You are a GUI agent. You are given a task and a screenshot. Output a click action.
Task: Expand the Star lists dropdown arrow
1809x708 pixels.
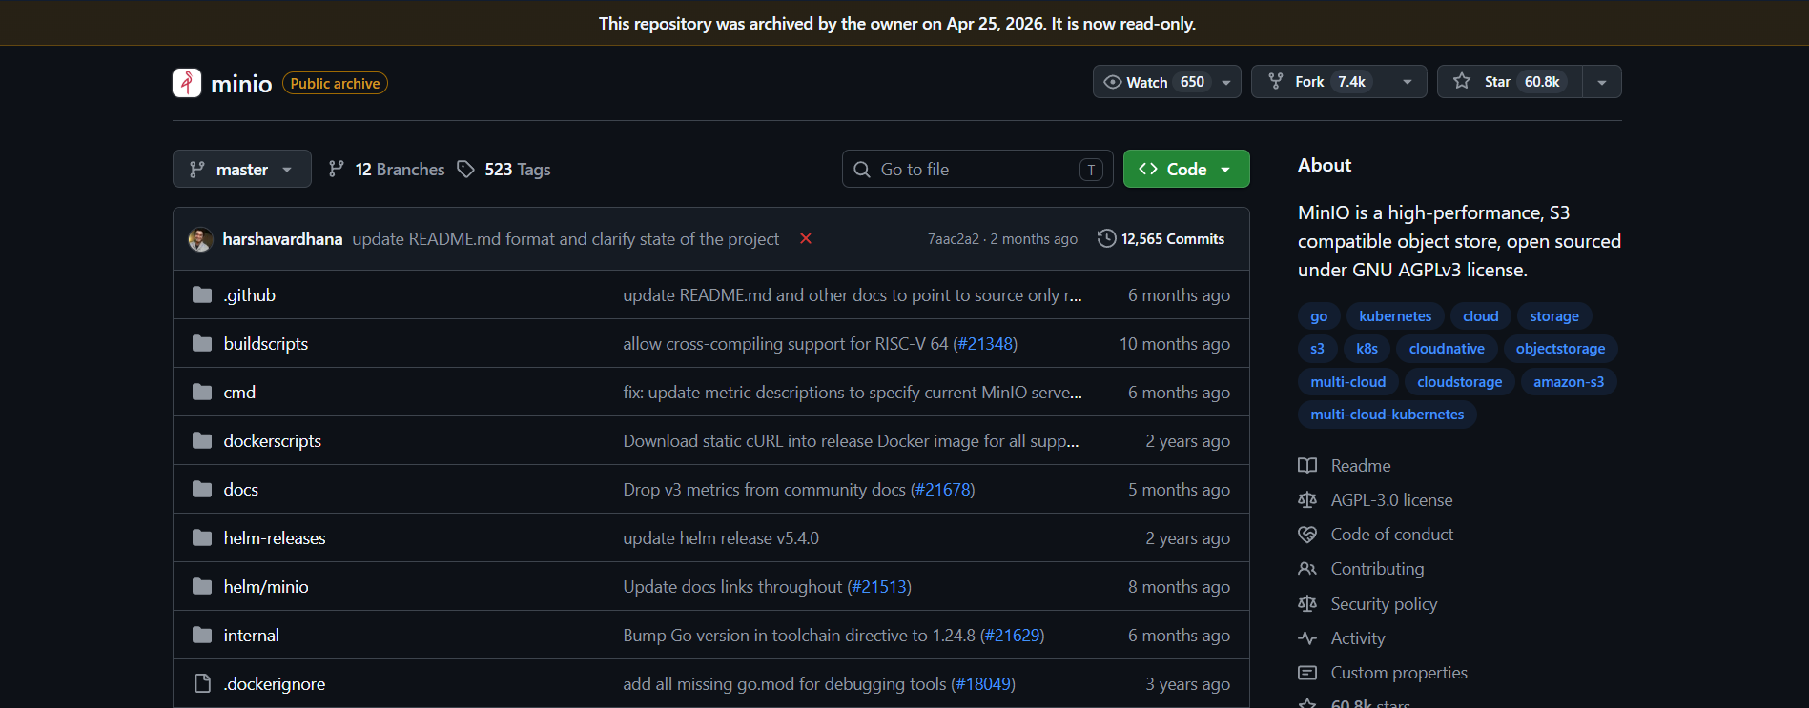1602,82
